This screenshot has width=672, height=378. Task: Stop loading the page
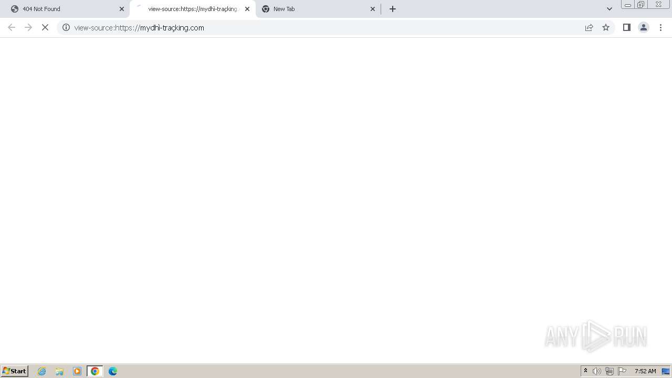(45, 27)
